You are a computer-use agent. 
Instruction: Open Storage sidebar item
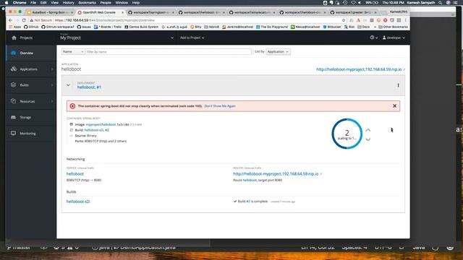(31, 117)
